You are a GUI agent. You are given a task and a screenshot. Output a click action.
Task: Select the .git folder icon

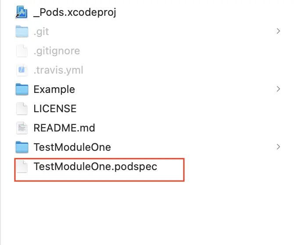pos(22,32)
